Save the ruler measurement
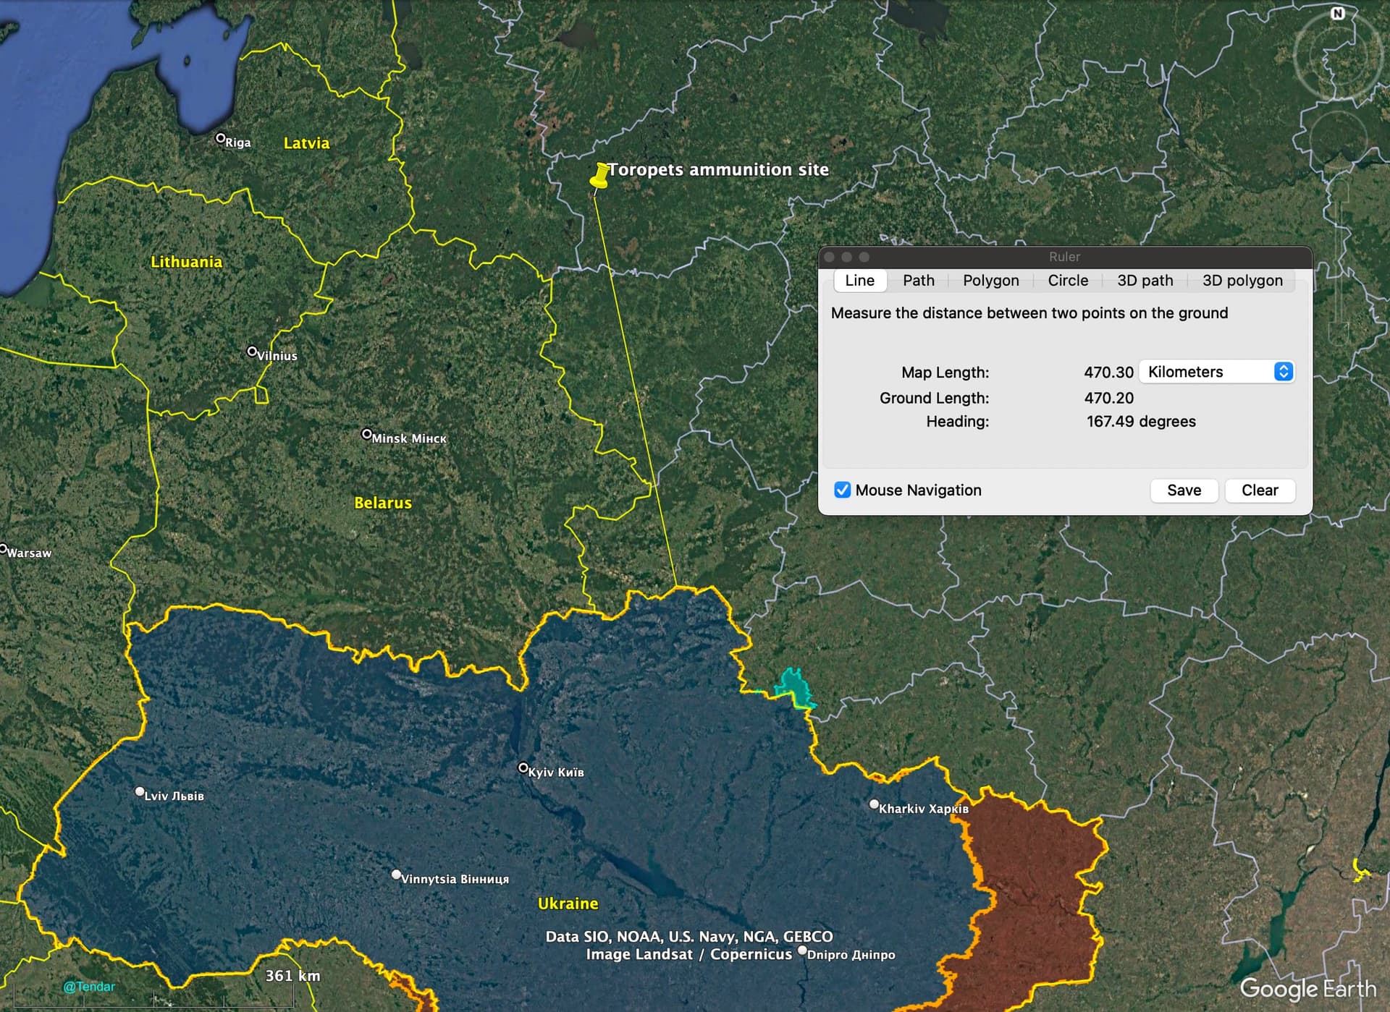Image resolution: width=1390 pixels, height=1012 pixels. [1184, 490]
